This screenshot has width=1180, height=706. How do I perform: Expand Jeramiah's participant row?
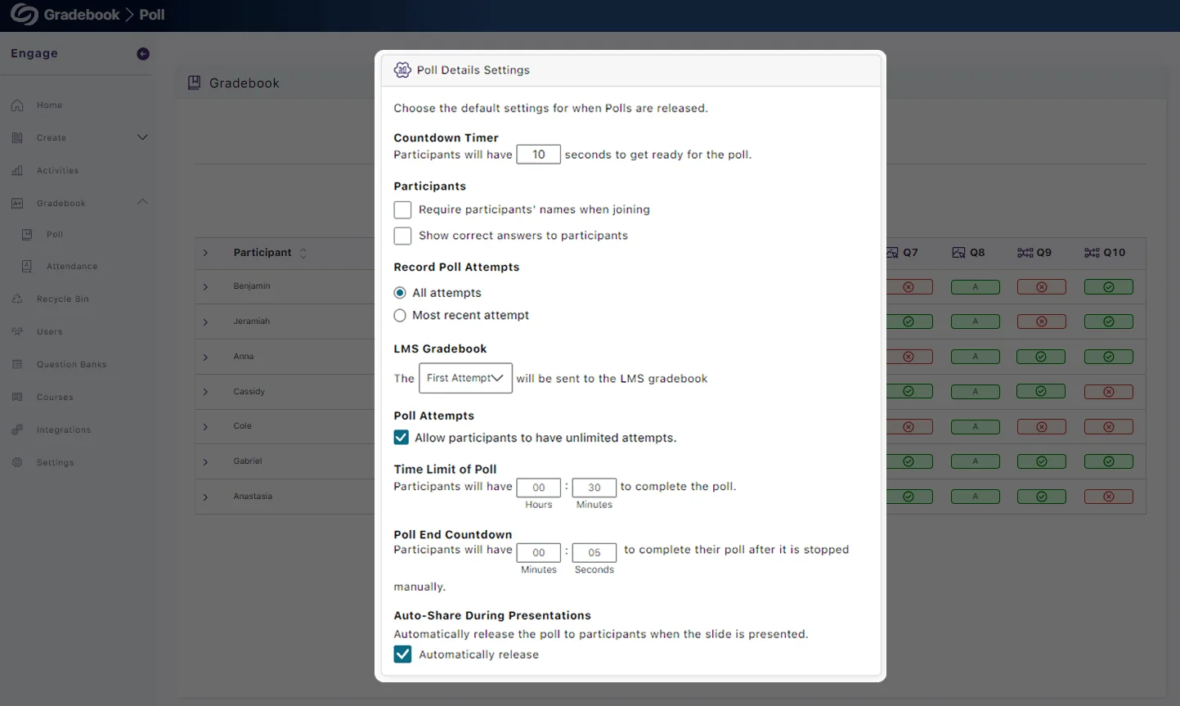205,322
